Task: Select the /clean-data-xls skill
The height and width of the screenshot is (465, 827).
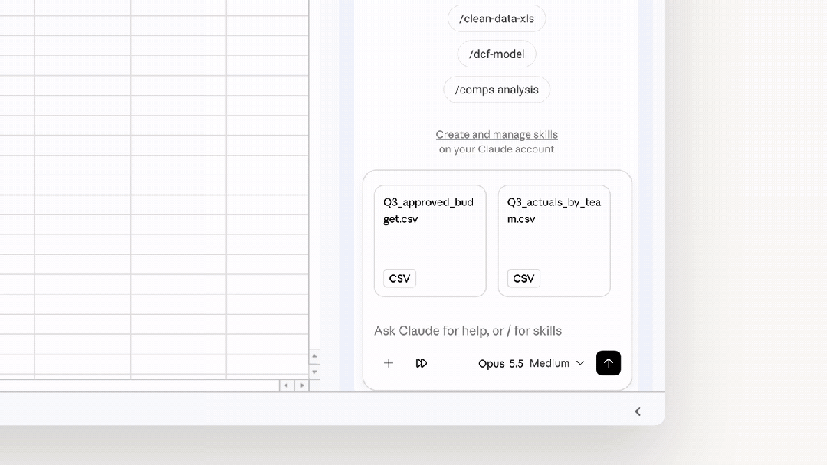Action: [497, 18]
